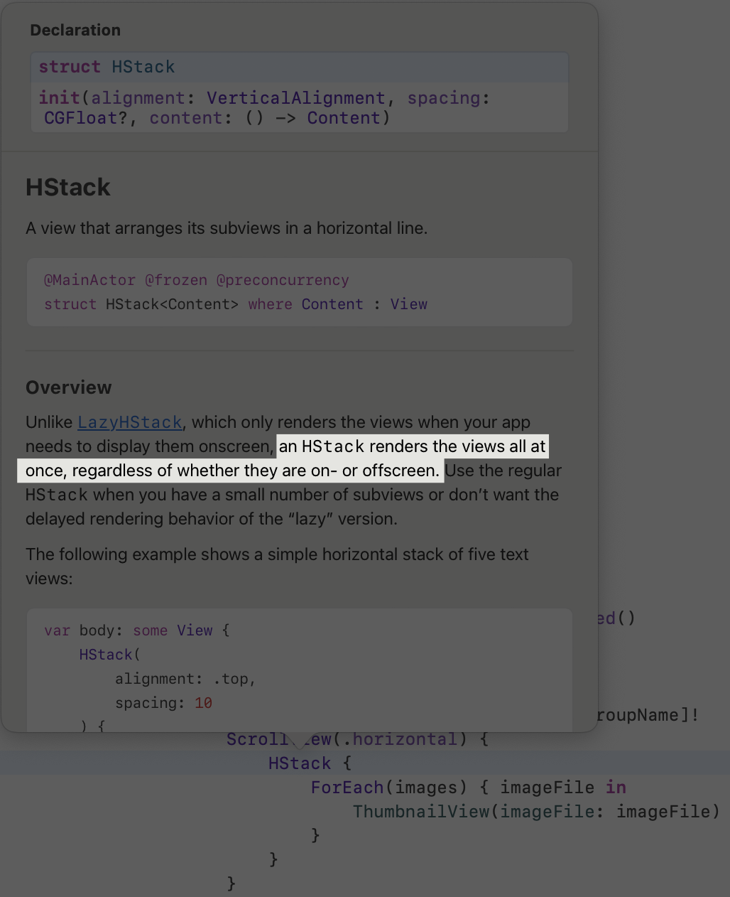Collapse the Declaration section header

pos(75,30)
